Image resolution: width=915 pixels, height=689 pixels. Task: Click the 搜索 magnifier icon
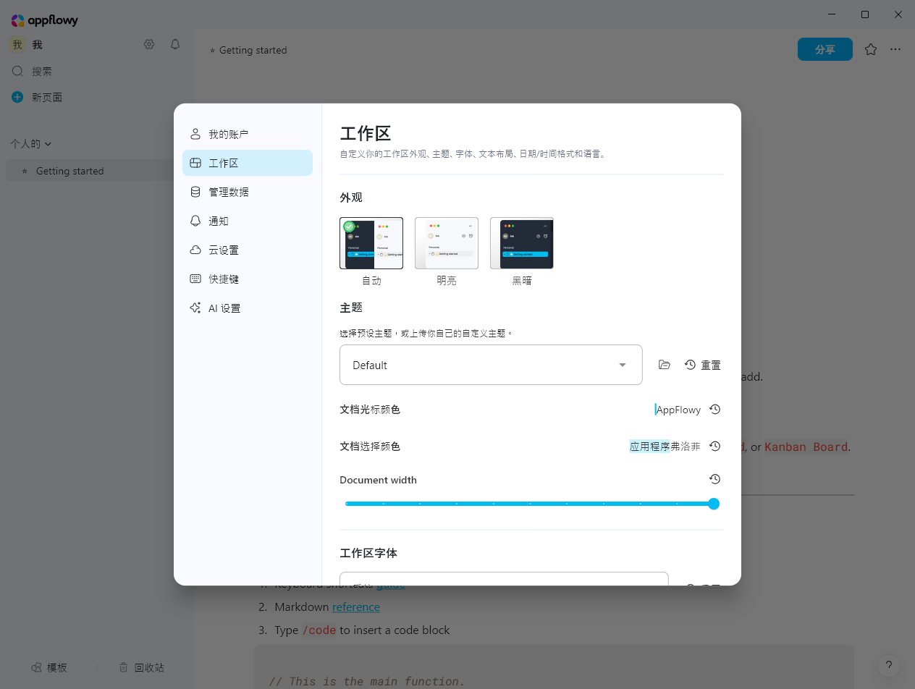click(17, 71)
